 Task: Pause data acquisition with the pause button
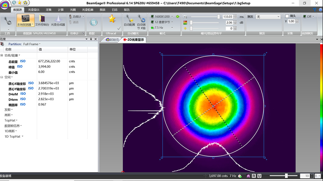click(x=93, y=22)
